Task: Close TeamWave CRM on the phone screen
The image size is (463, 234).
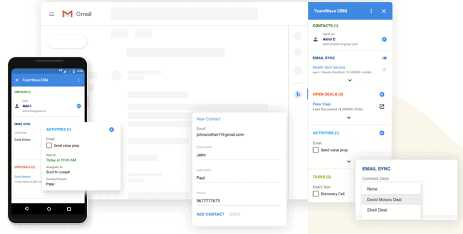Action: (x=17, y=80)
